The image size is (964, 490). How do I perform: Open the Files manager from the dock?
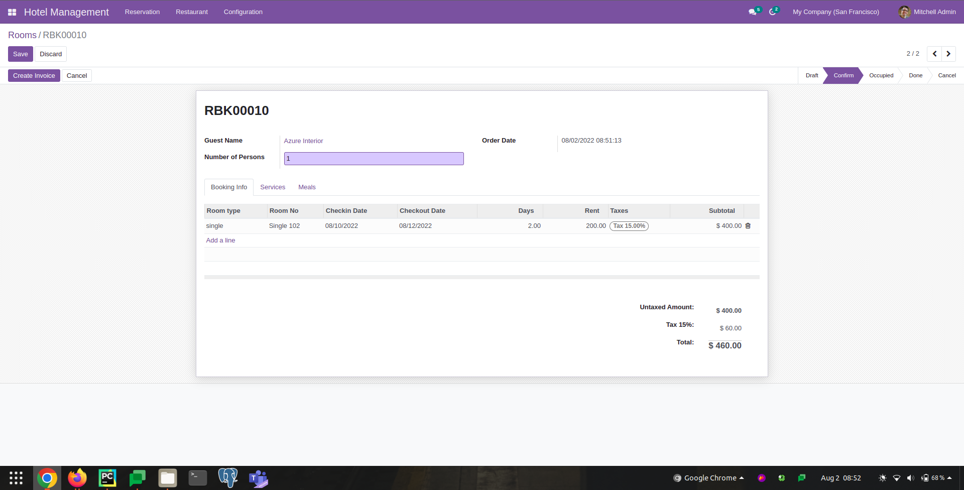point(168,478)
